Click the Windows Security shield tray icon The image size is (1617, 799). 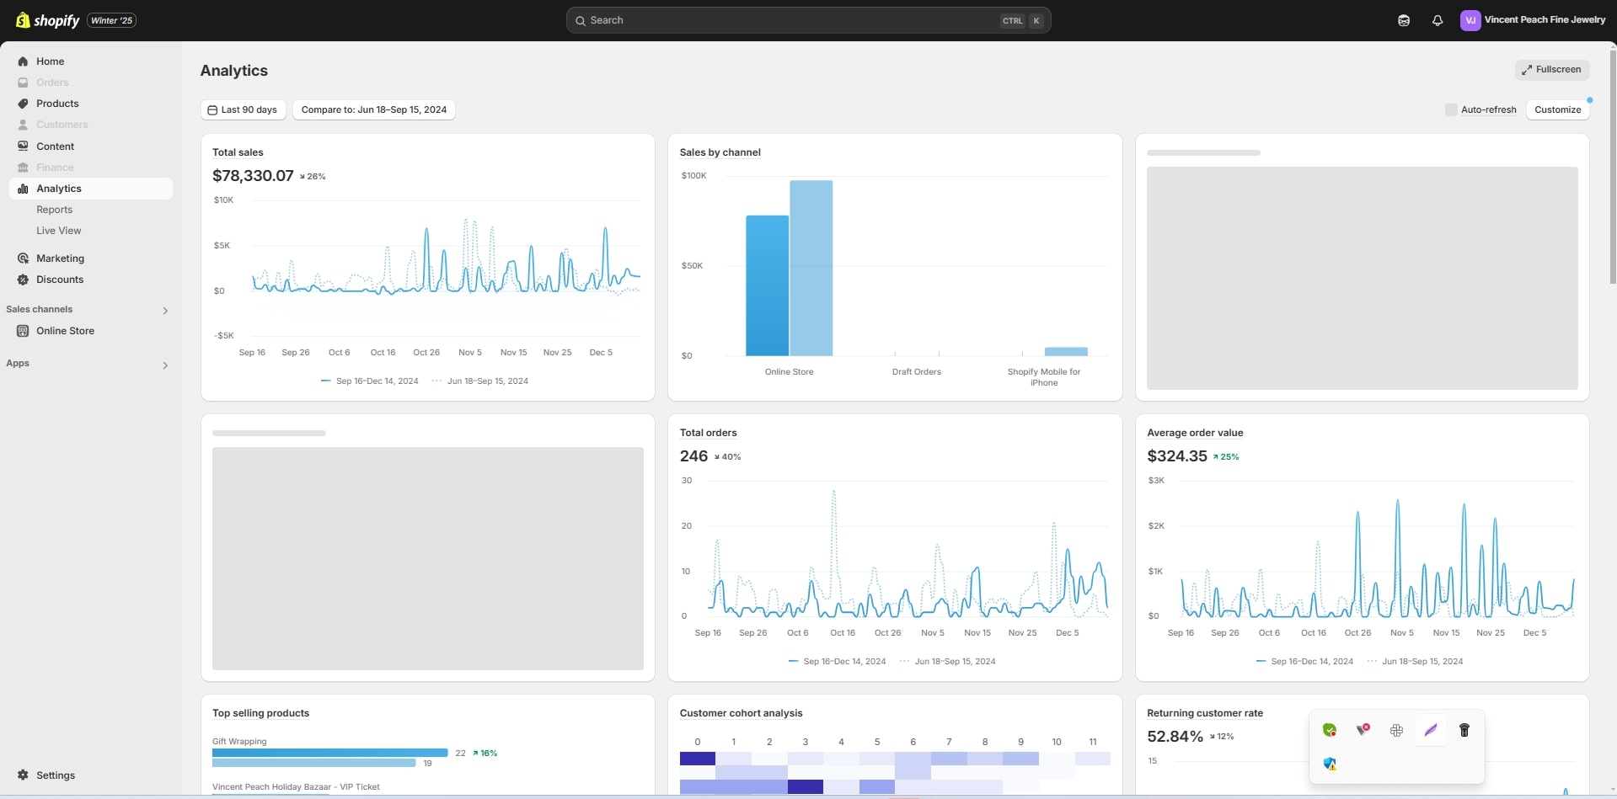pos(1330,764)
